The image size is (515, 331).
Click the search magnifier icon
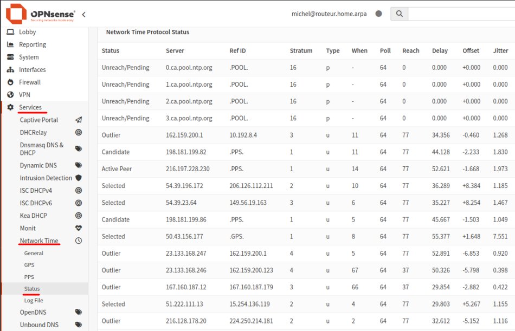pos(399,14)
